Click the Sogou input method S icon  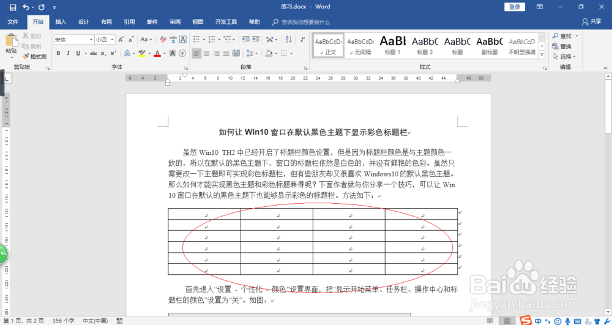click(526, 321)
